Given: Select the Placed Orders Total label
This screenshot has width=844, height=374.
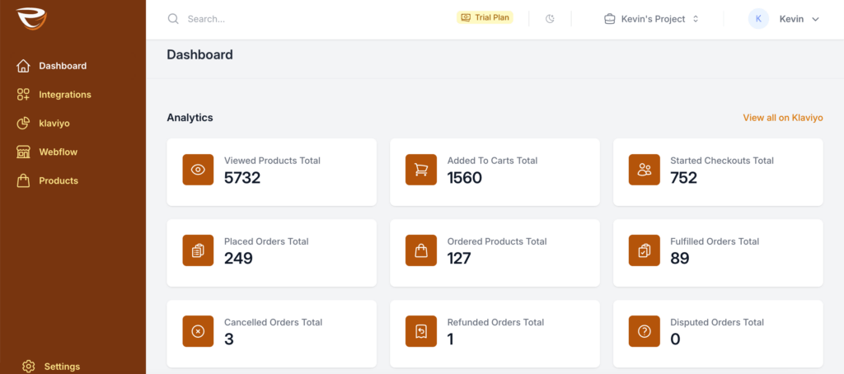Looking at the screenshot, I should click(x=266, y=241).
